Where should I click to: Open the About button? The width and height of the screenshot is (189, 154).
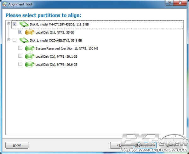pos(17,145)
